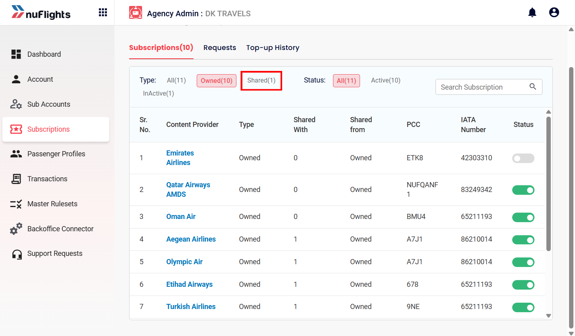Click the Backoffice Connector gears icon

[16, 229]
